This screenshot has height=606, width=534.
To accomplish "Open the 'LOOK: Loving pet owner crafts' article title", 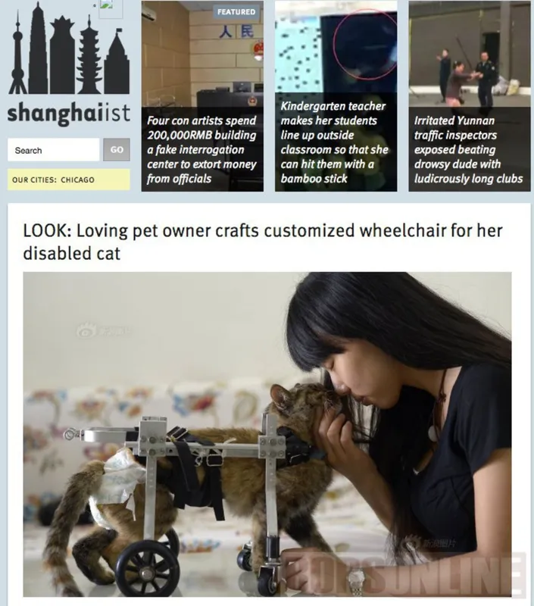I will (263, 242).
